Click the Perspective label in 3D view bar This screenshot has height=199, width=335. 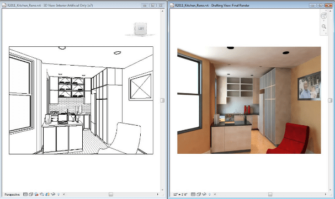(x=12, y=194)
